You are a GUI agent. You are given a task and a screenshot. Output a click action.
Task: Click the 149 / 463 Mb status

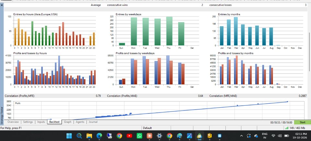coord(297,128)
